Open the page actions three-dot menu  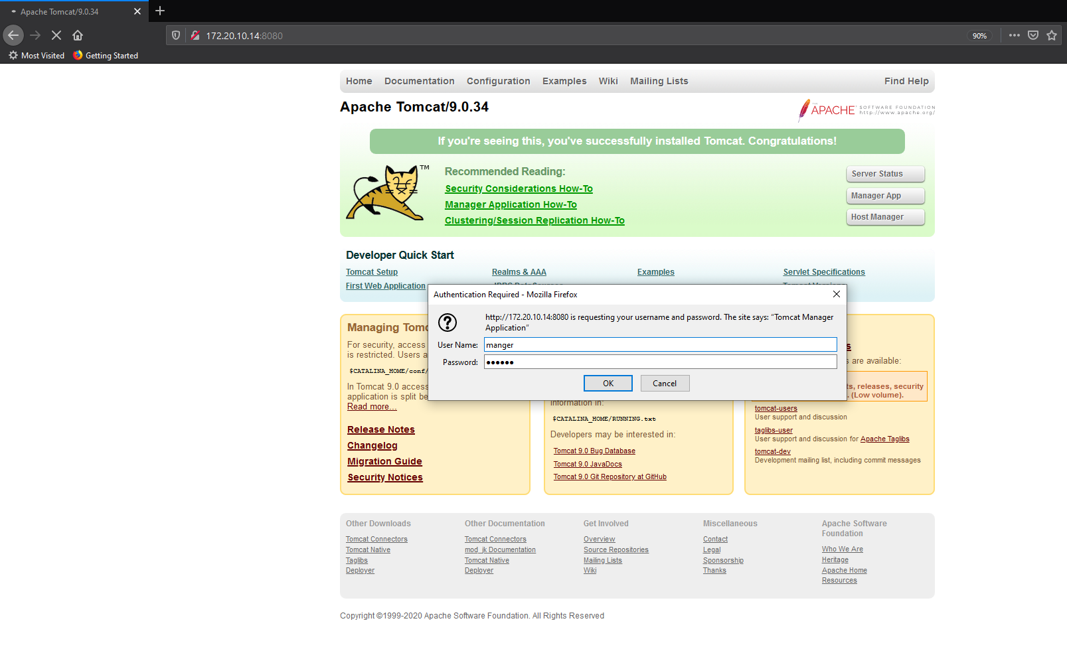click(1015, 35)
